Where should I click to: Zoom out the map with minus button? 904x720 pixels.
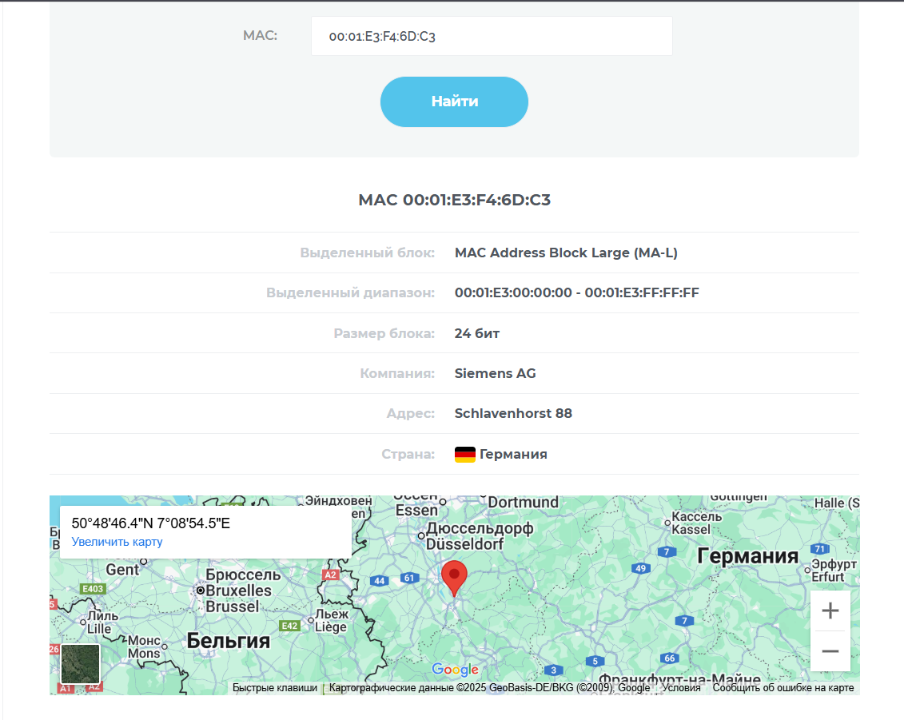(x=830, y=651)
